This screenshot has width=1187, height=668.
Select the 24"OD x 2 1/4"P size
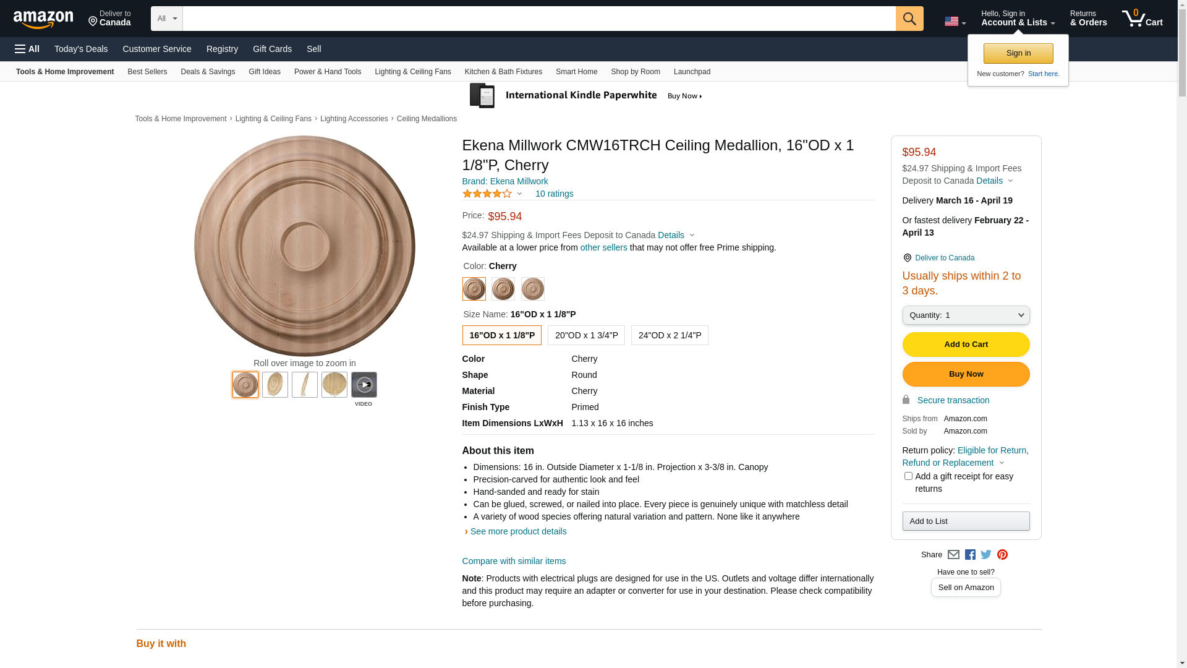(x=670, y=335)
